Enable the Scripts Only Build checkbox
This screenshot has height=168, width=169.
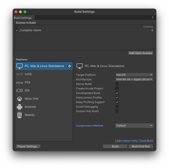pyautogui.click(x=117, y=111)
